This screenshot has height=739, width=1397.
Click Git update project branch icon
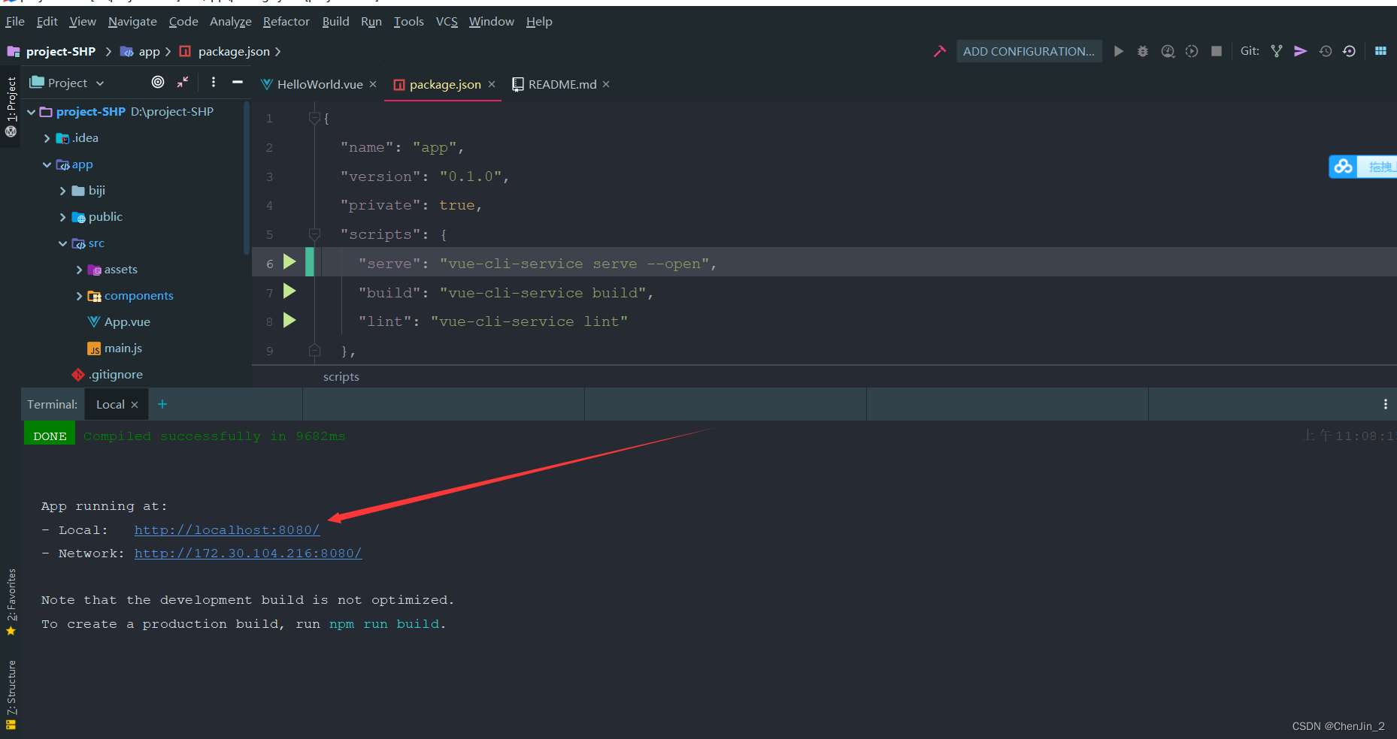click(1277, 51)
